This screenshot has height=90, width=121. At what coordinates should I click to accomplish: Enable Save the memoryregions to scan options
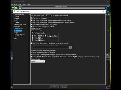tap(32, 24)
